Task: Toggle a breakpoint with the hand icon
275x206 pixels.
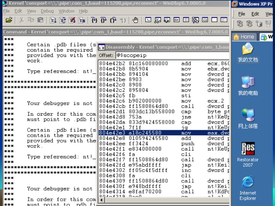Action: coord(135,20)
